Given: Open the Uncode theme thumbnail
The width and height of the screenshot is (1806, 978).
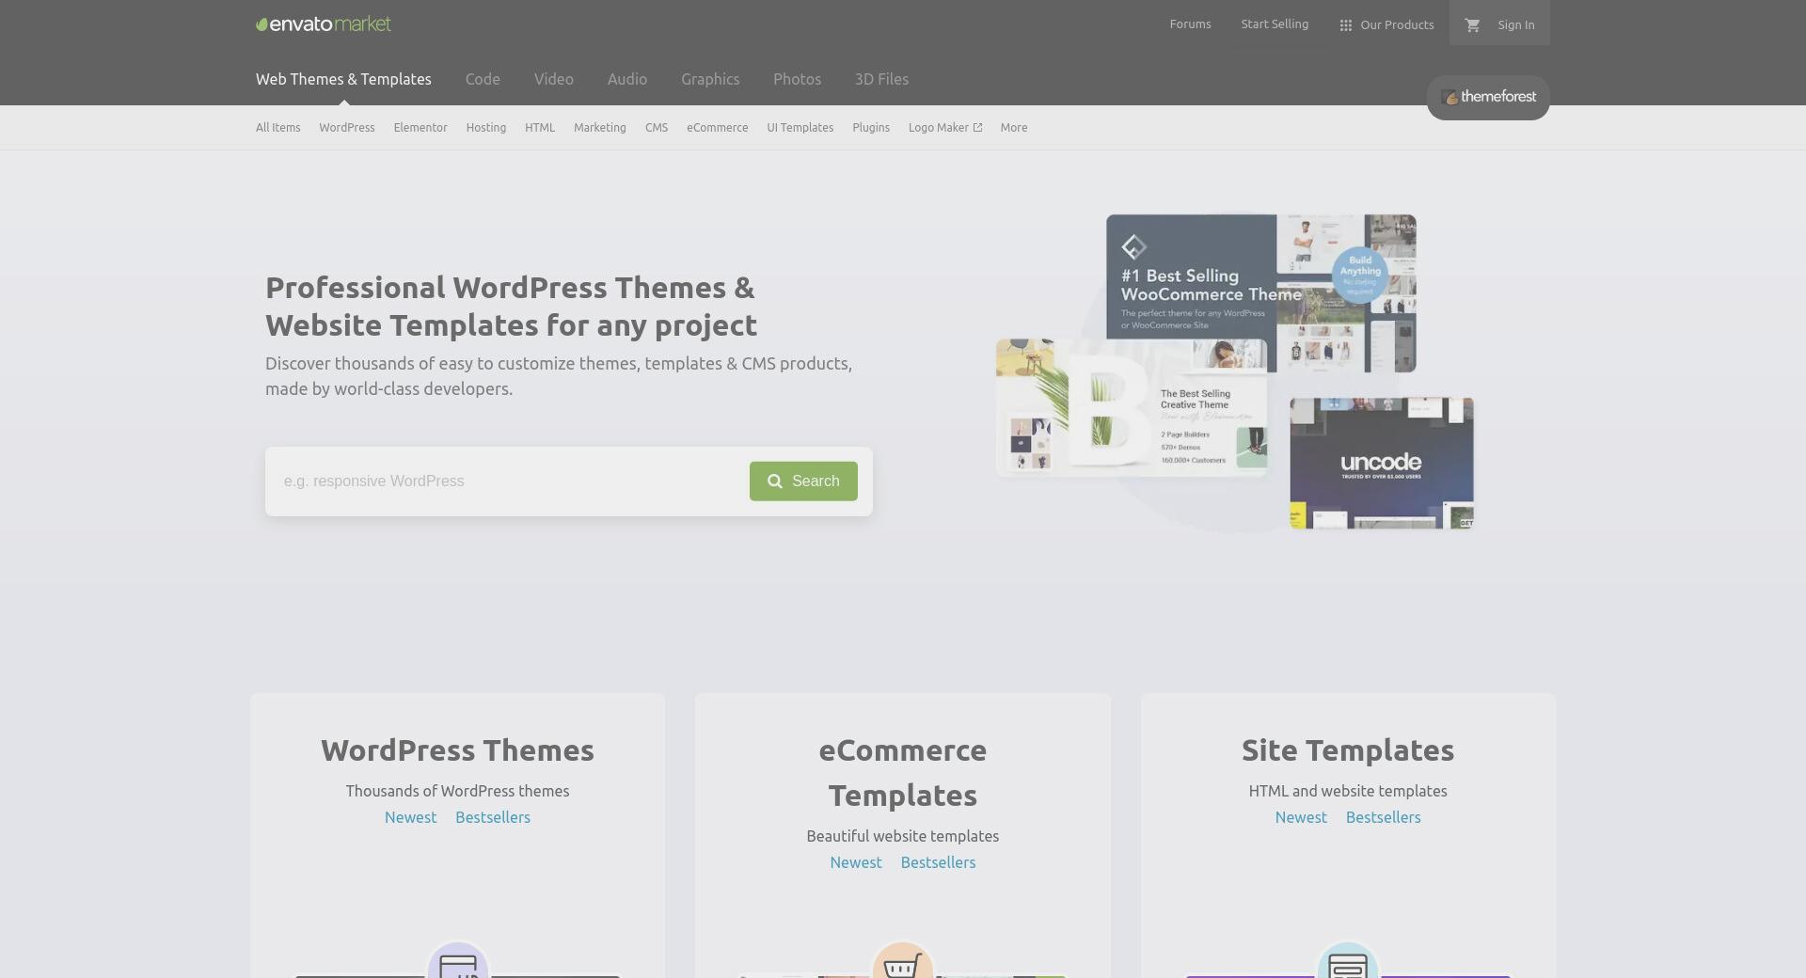Looking at the screenshot, I should coord(1382,463).
